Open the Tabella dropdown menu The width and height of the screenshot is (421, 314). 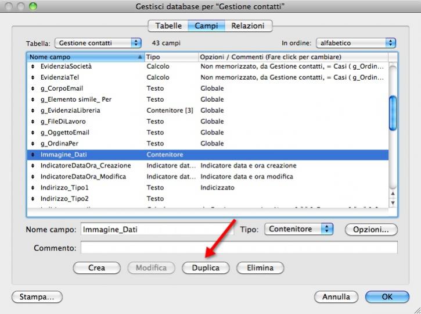click(98, 43)
